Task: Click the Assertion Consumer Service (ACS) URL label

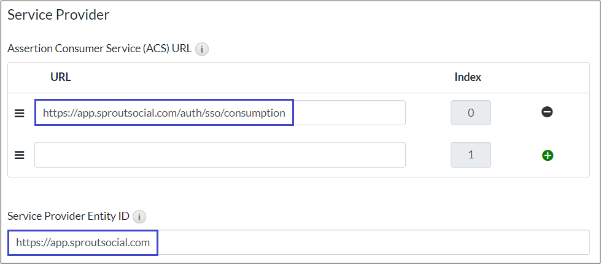Action: pyautogui.click(x=99, y=49)
